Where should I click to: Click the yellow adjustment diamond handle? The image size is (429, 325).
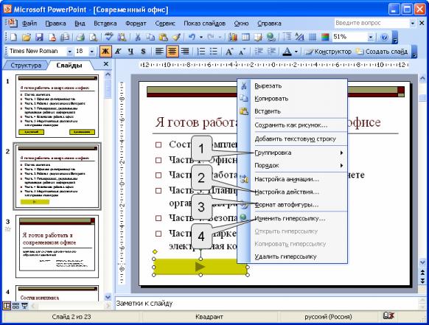click(x=155, y=251)
